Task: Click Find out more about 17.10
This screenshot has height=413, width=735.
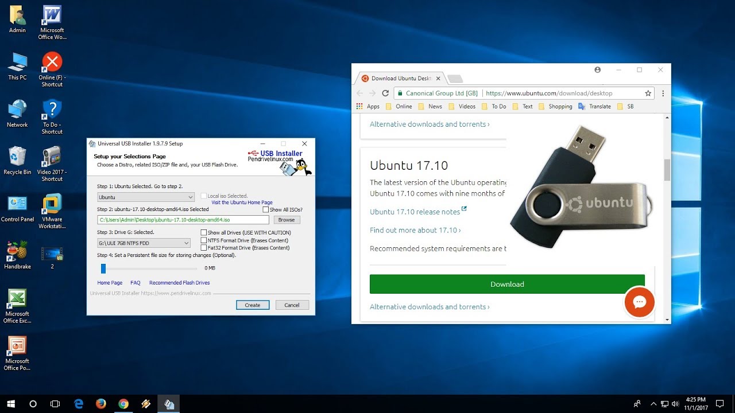Action: point(415,230)
